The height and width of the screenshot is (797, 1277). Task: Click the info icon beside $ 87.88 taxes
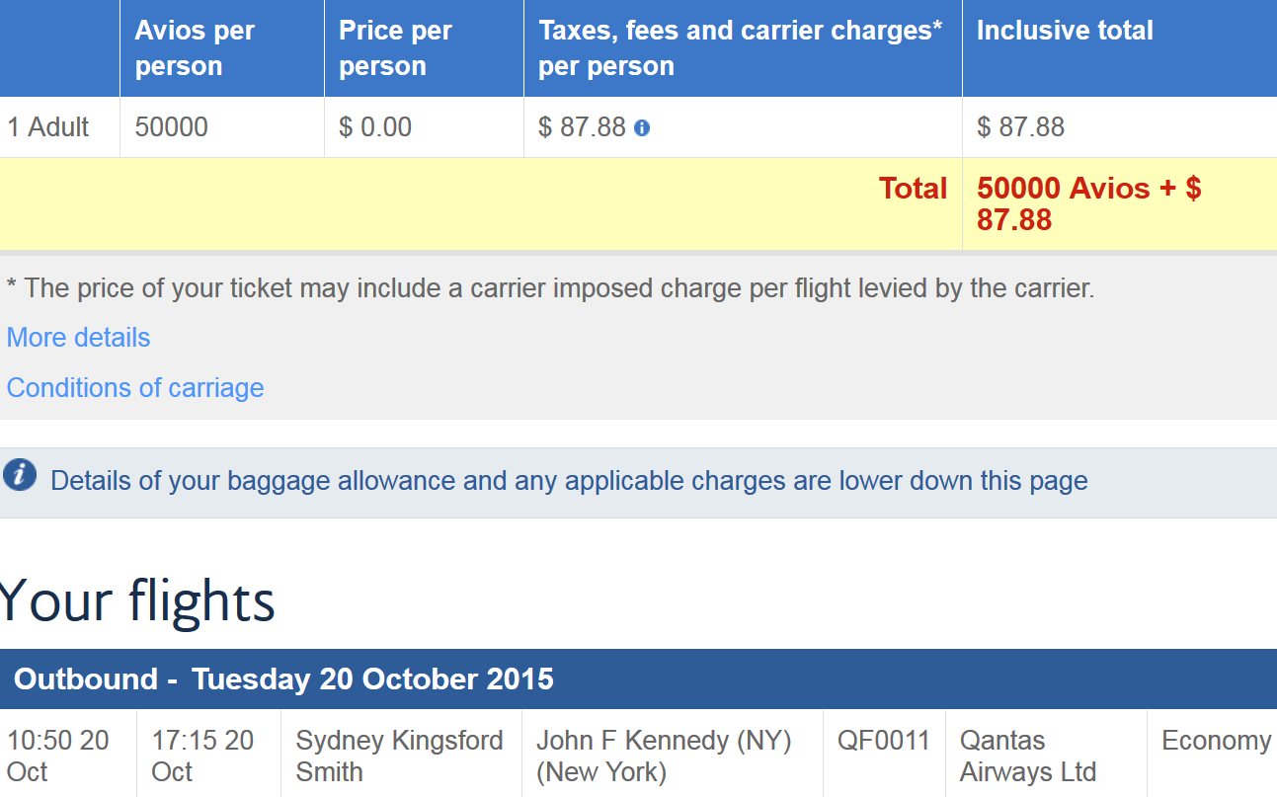[x=642, y=128]
